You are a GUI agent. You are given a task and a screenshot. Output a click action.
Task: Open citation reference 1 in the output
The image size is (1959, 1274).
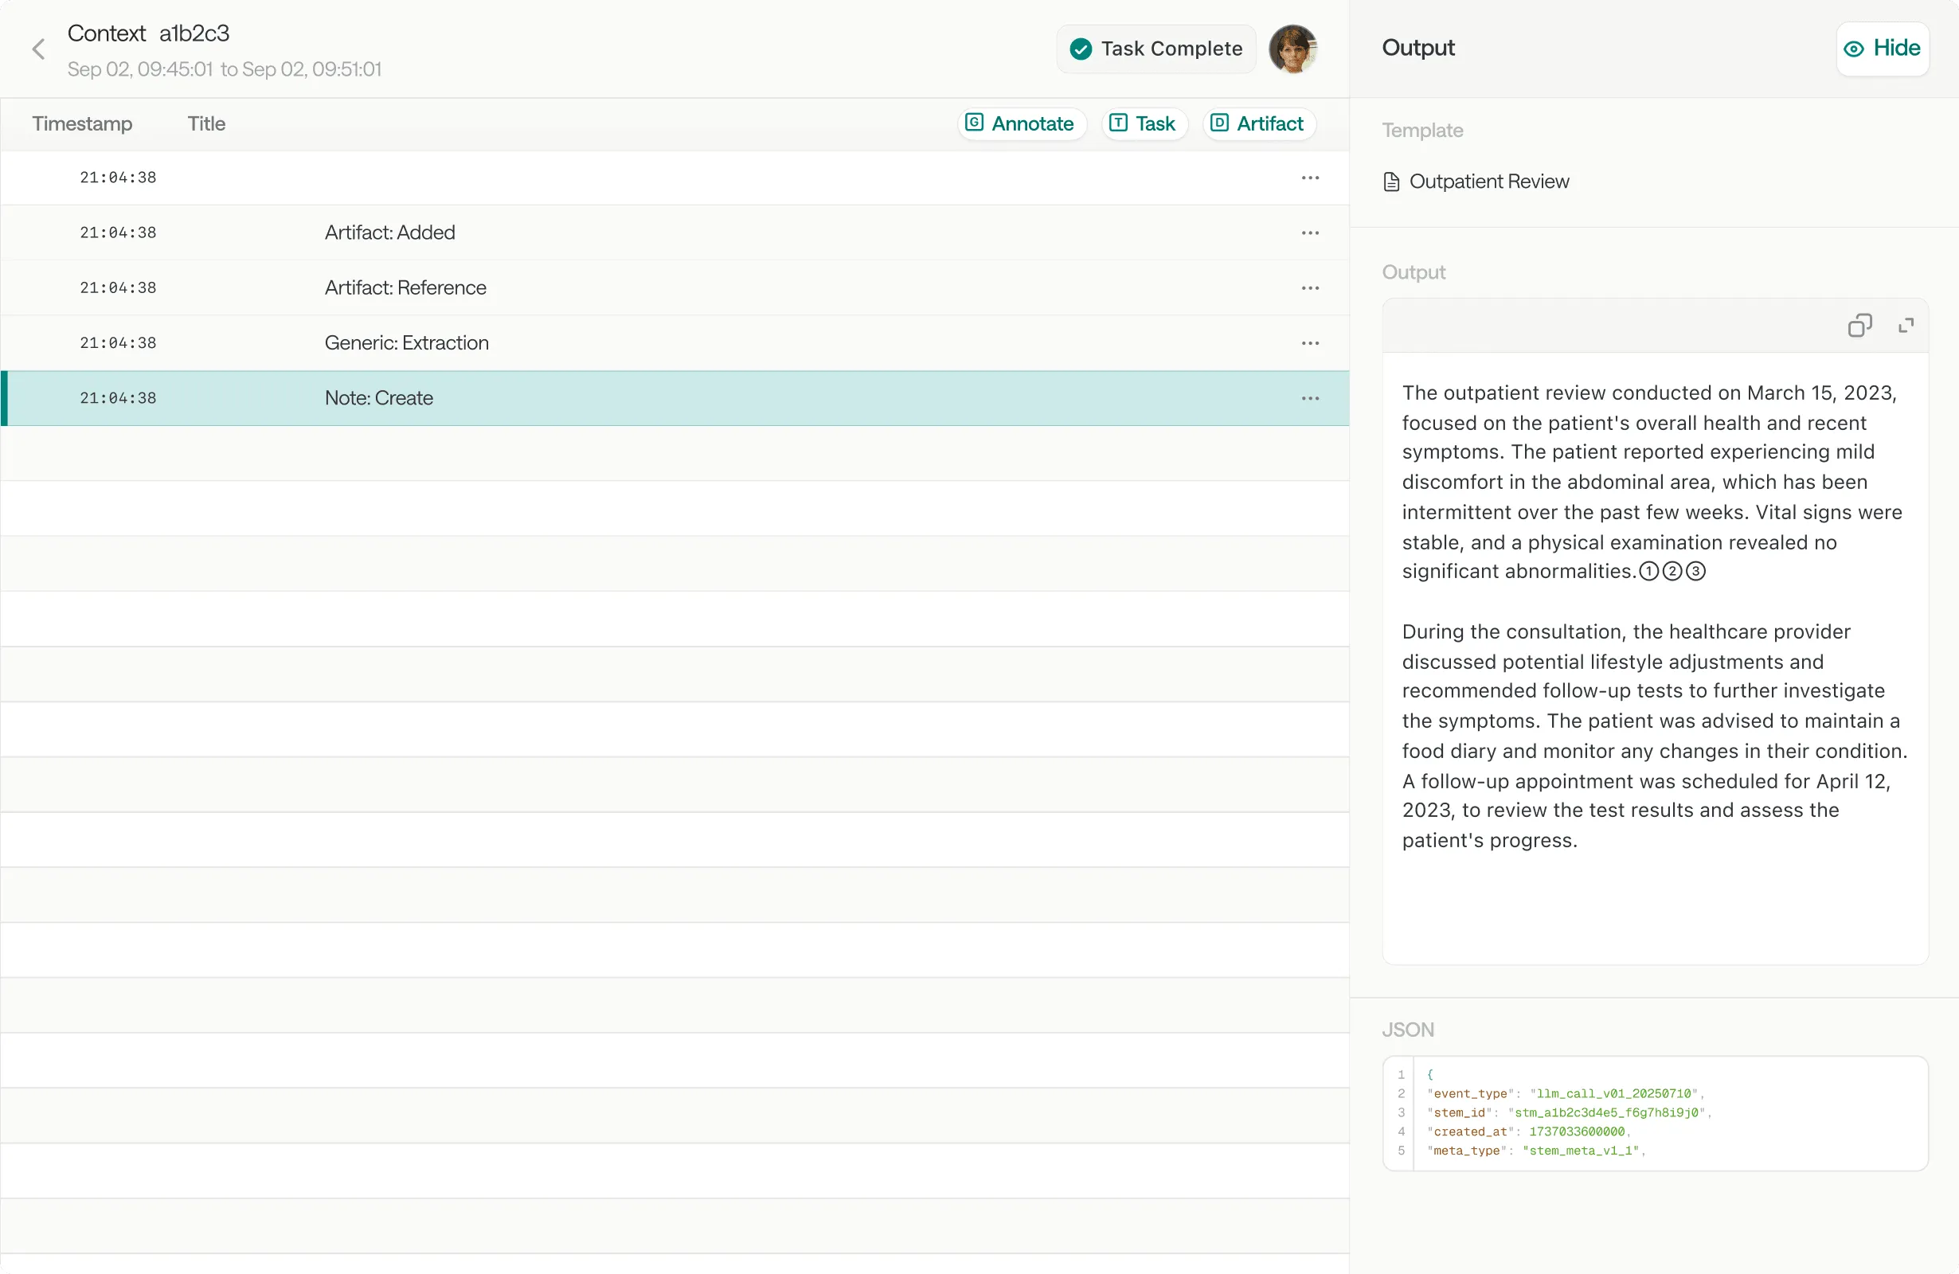coord(1648,571)
